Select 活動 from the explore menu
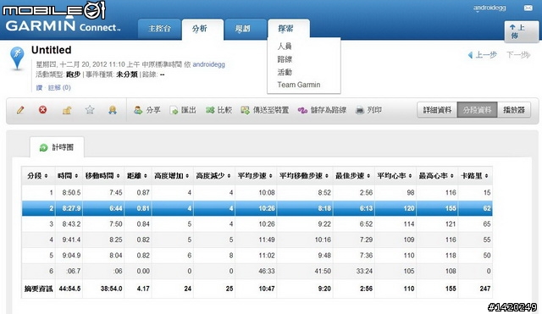542x314 pixels. coord(285,72)
